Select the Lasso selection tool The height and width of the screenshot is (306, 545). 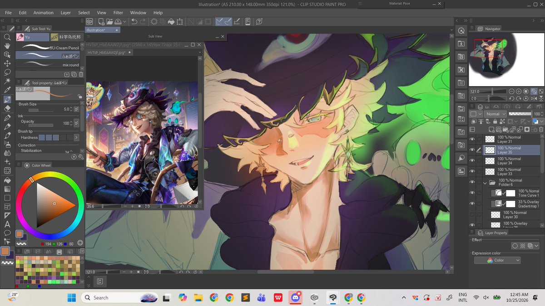point(7,72)
